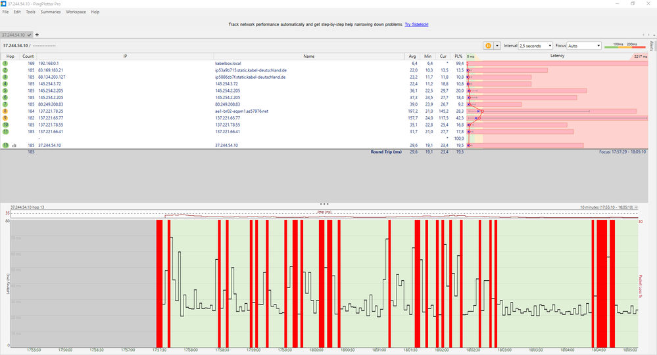Screen dimensions: 657x355
Task: Open the dropdown arrow beside the pause button
Action: 498,46
